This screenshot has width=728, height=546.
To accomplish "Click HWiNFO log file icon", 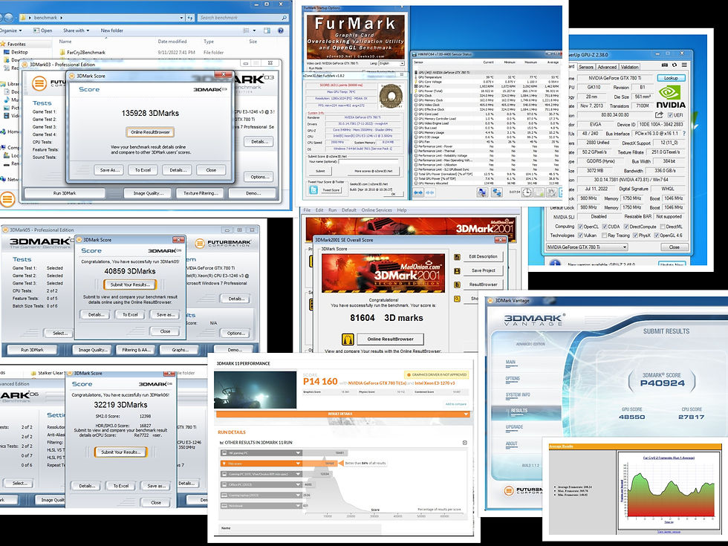I will (539, 192).
